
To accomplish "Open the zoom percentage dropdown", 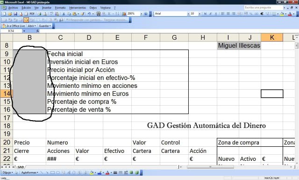I will [141, 14].
